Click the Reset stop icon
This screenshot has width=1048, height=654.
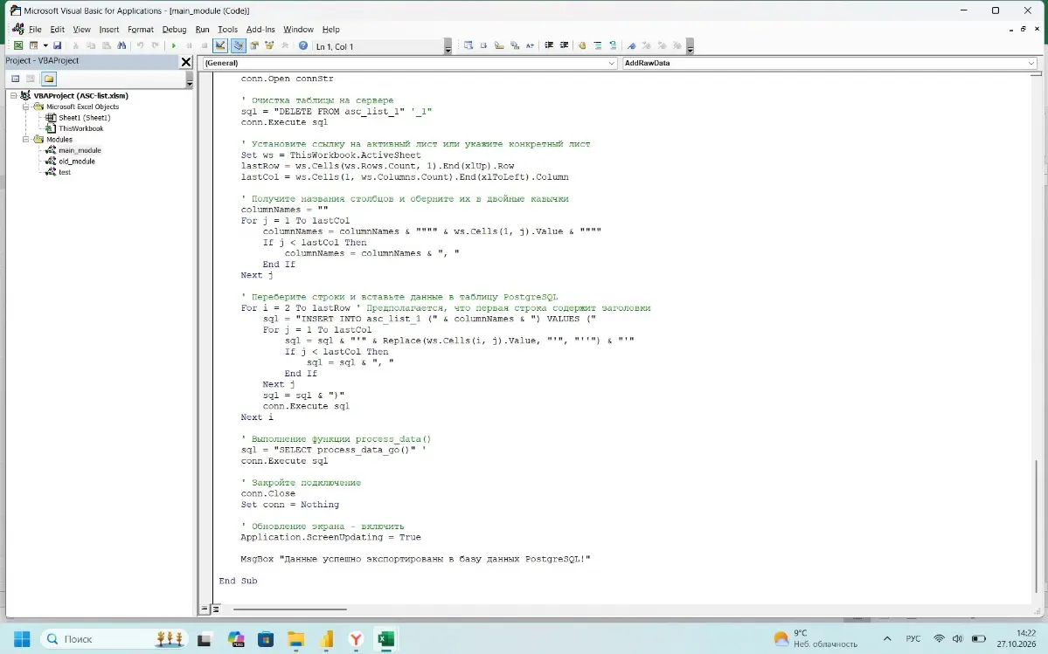click(205, 45)
